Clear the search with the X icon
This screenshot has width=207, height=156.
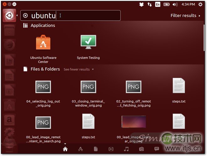pos(25,16)
